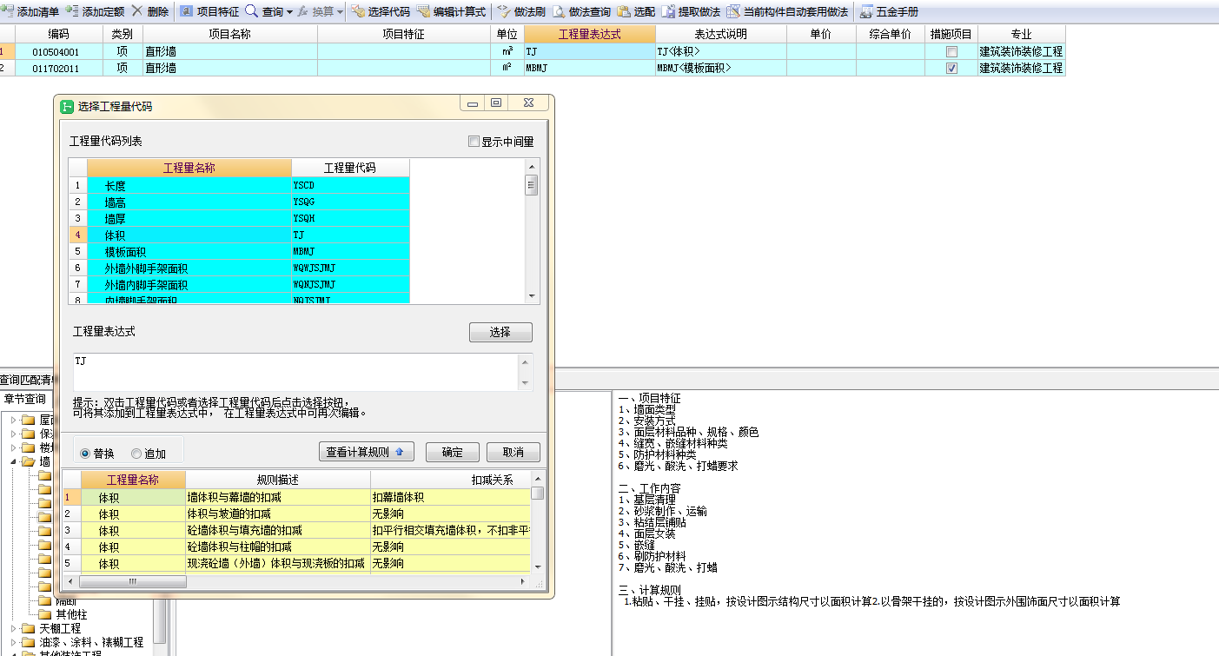Expand the 保温 tree node

coord(13,434)
